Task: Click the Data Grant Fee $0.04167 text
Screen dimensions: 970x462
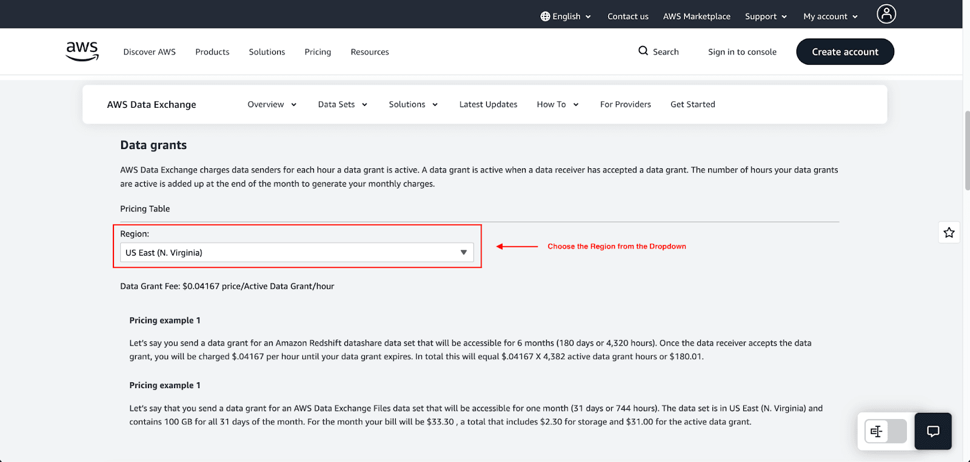Action: point(227,286)
